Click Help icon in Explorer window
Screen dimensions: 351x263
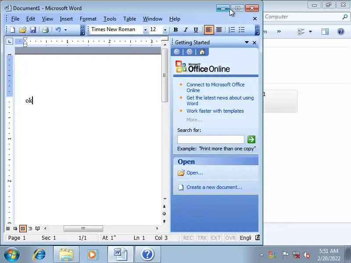click(341, 32)
